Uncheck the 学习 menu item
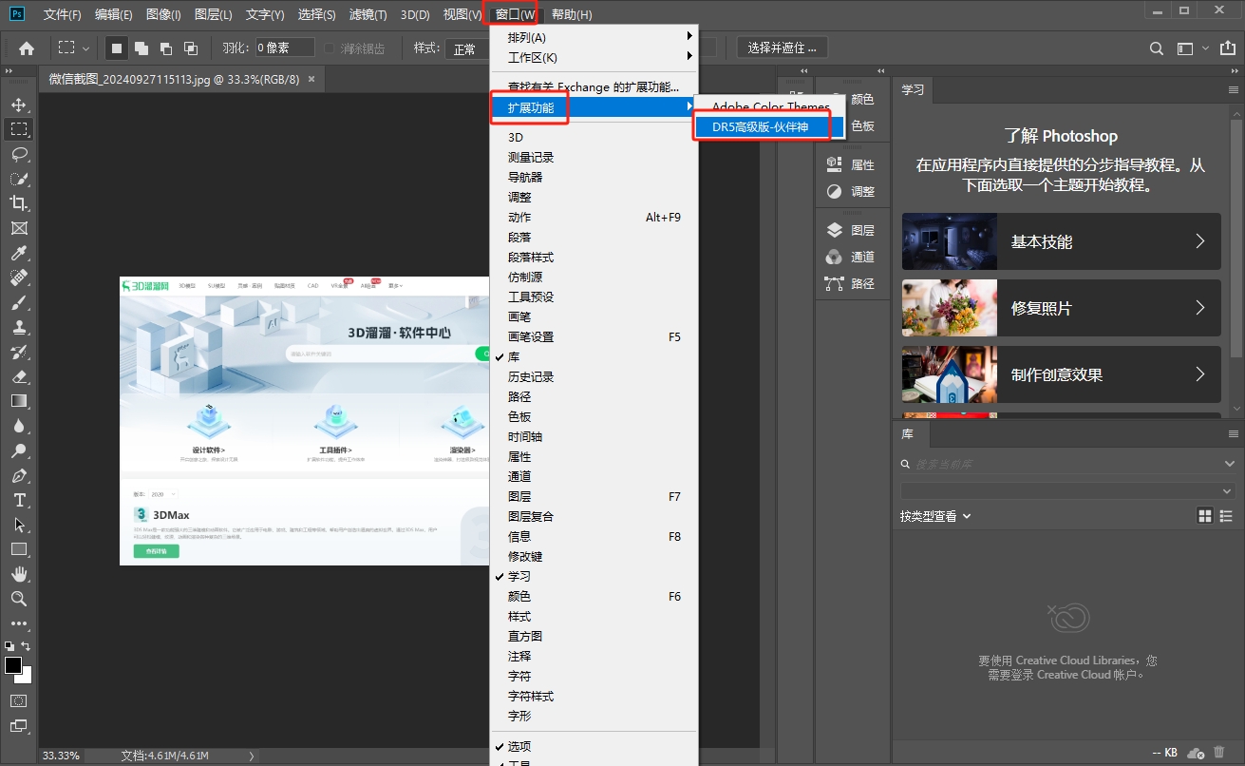The image size is (1245, 766). [519, 577]
